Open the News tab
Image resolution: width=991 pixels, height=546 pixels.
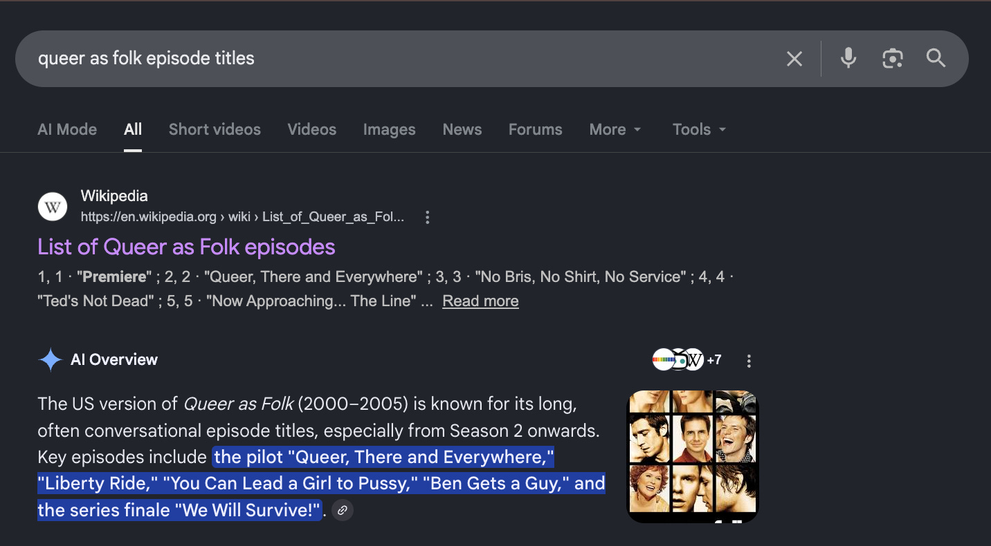click(462, 129)
